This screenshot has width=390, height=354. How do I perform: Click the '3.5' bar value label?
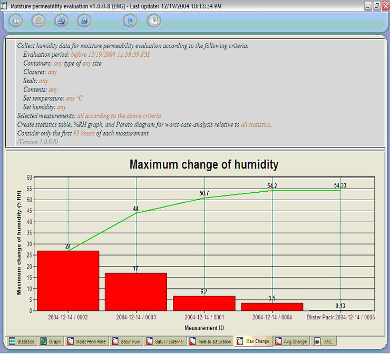(x=272, y=298)
